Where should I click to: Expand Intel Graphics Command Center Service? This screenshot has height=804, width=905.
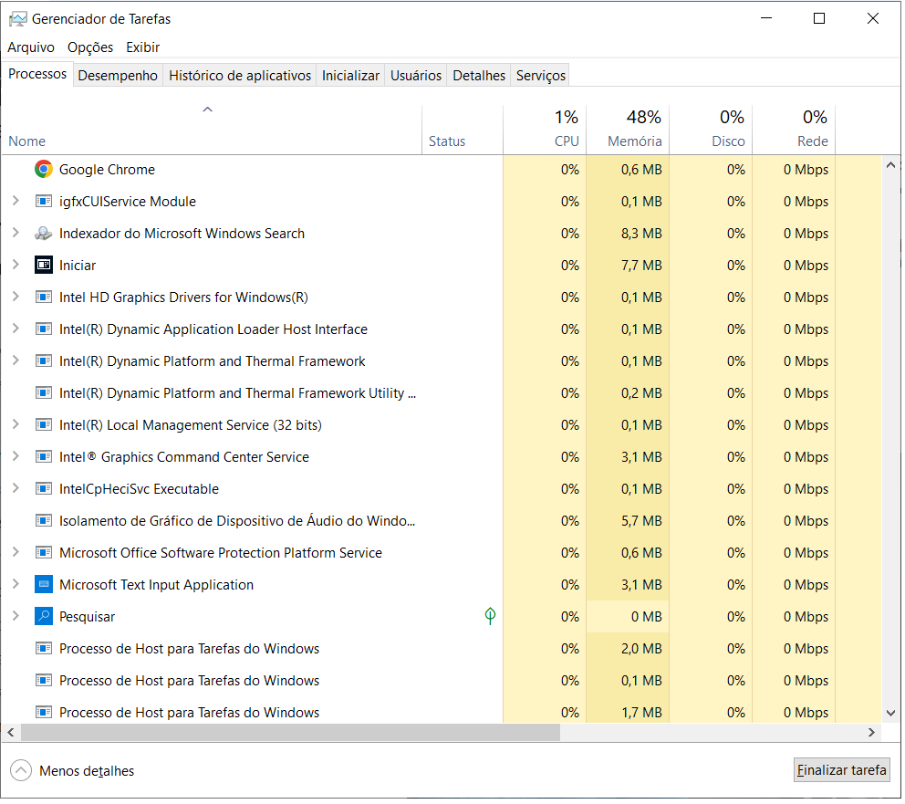coord(16,456)
